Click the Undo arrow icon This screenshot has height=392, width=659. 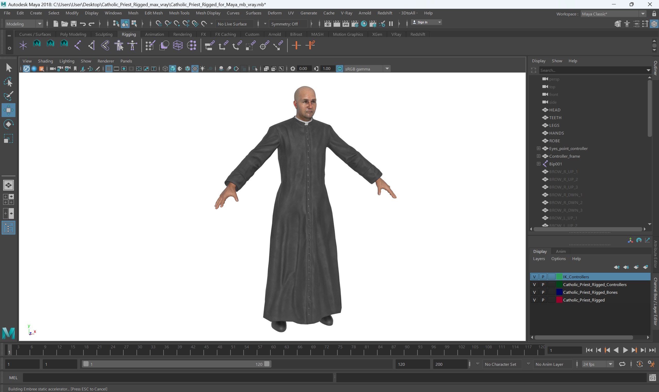82,24
